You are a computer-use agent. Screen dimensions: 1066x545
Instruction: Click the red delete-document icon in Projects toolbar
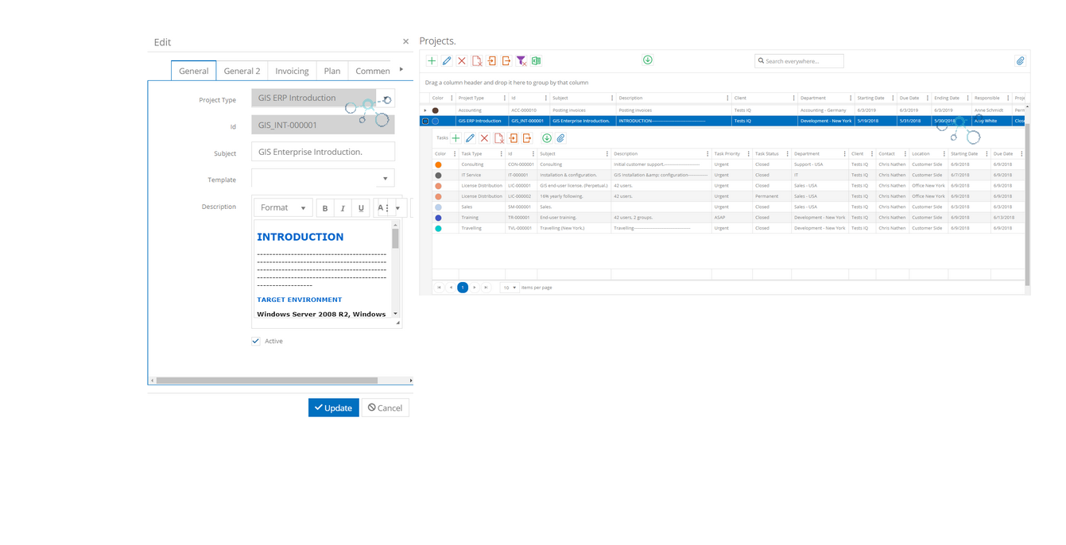477,60
